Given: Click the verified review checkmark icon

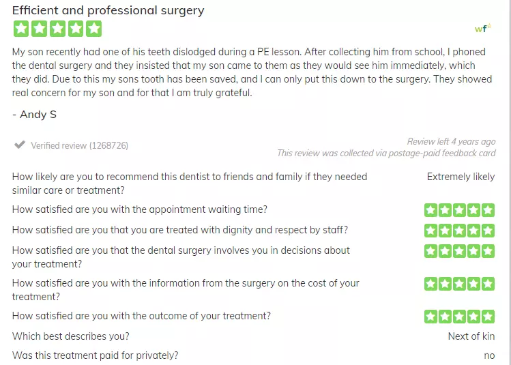Looking at the screenshot, I should (x=20, y=145).
